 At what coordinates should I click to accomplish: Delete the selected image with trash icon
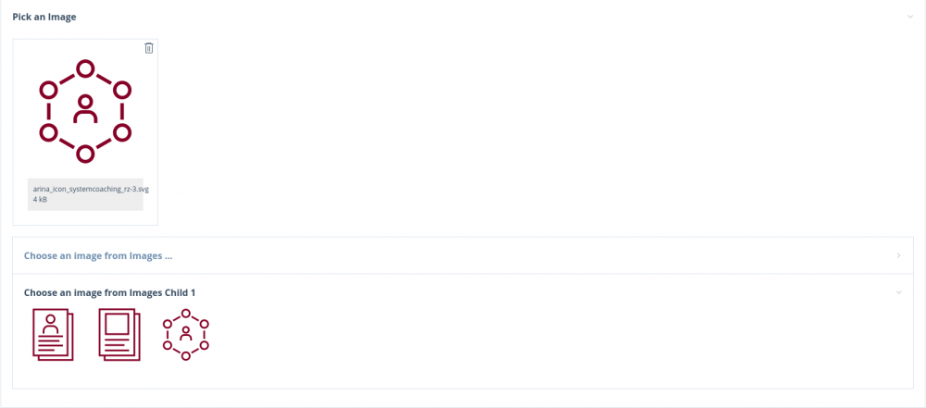click(x=149, y=48)
